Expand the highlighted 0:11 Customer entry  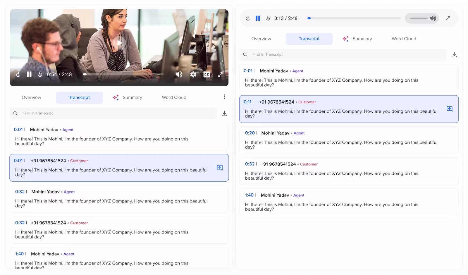(449, 108)
